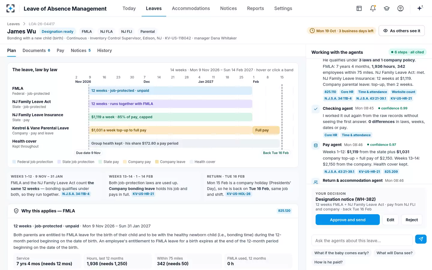The height and width of the screenshot is (270, 432).
Task: Open the AI sparkle assistant icon
Action: tap(420, 8)
